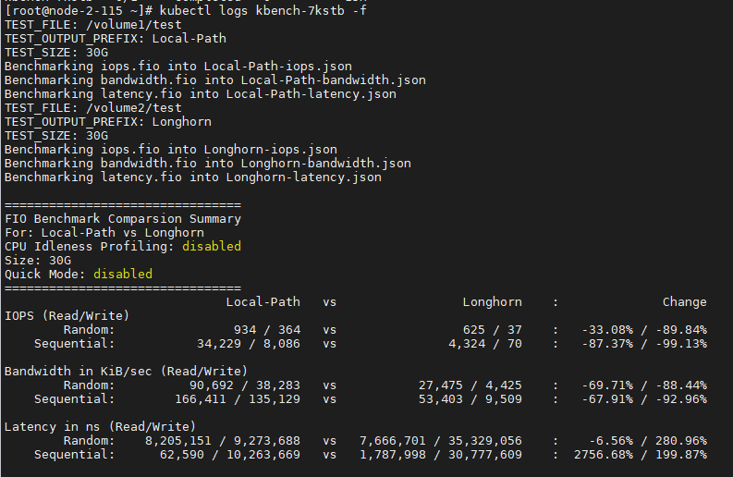Click the Bandwidth in KiB/sec section label
733x477 pixels.
click(126, 372)
